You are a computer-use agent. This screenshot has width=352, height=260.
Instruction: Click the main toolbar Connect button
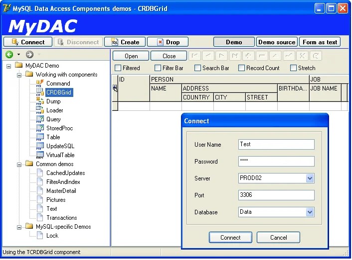click(28, 42)
